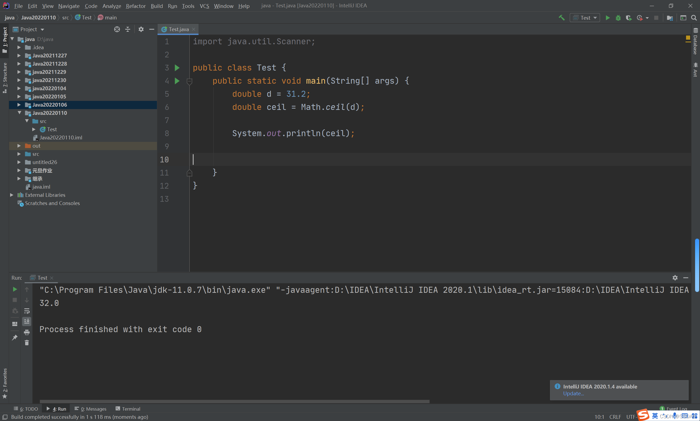Click the Sogou input method icon
This screenshot has width=700, height=421.
[643, 415]
